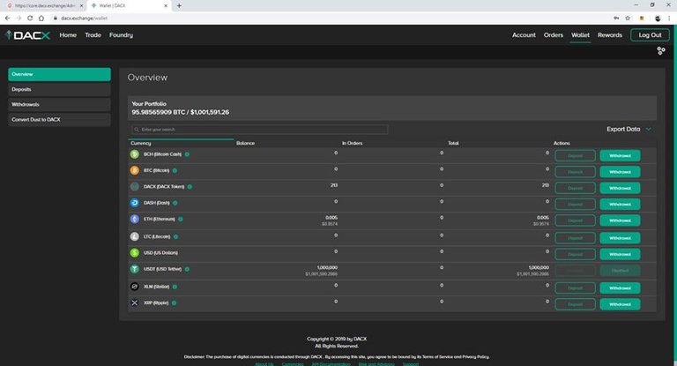Open Convert Dust to DACX
This screenshot has width=677, height=366.
(x=59, y=120)
